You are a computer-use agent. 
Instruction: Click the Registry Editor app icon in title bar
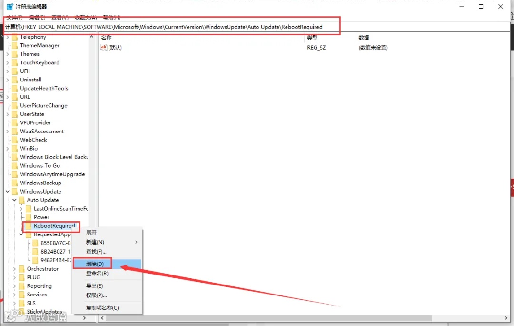coord(10,7)
